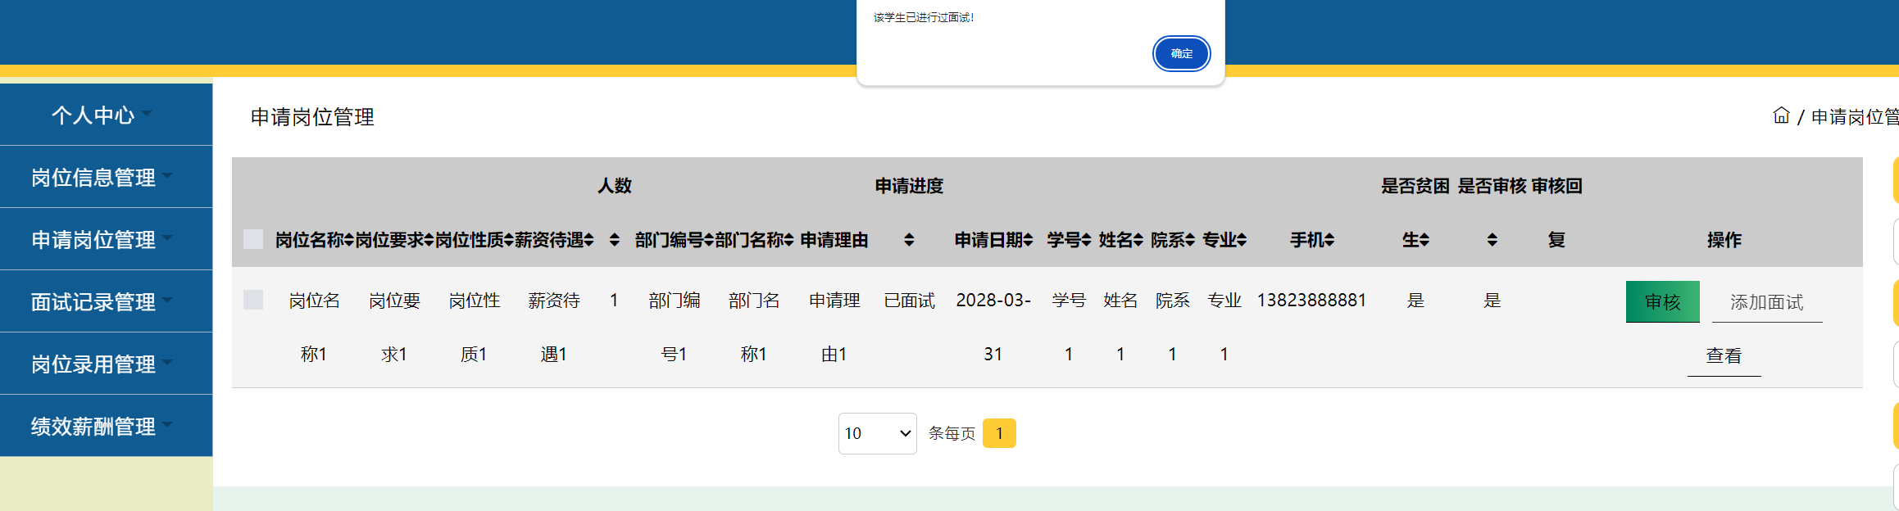This screenshot has width=1899, height=511.
Task: Expand the caret next to 个人中心
Action: point(147,113)
